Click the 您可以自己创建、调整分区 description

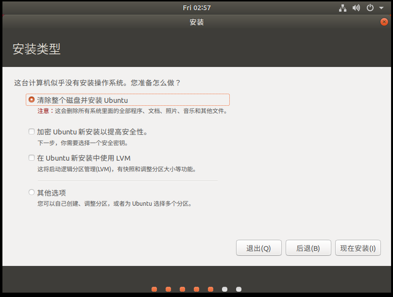coord(115,204)
